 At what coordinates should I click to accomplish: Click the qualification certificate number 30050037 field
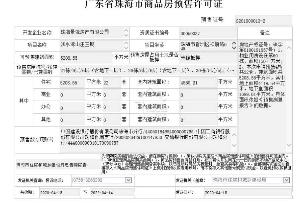[208, 33]
